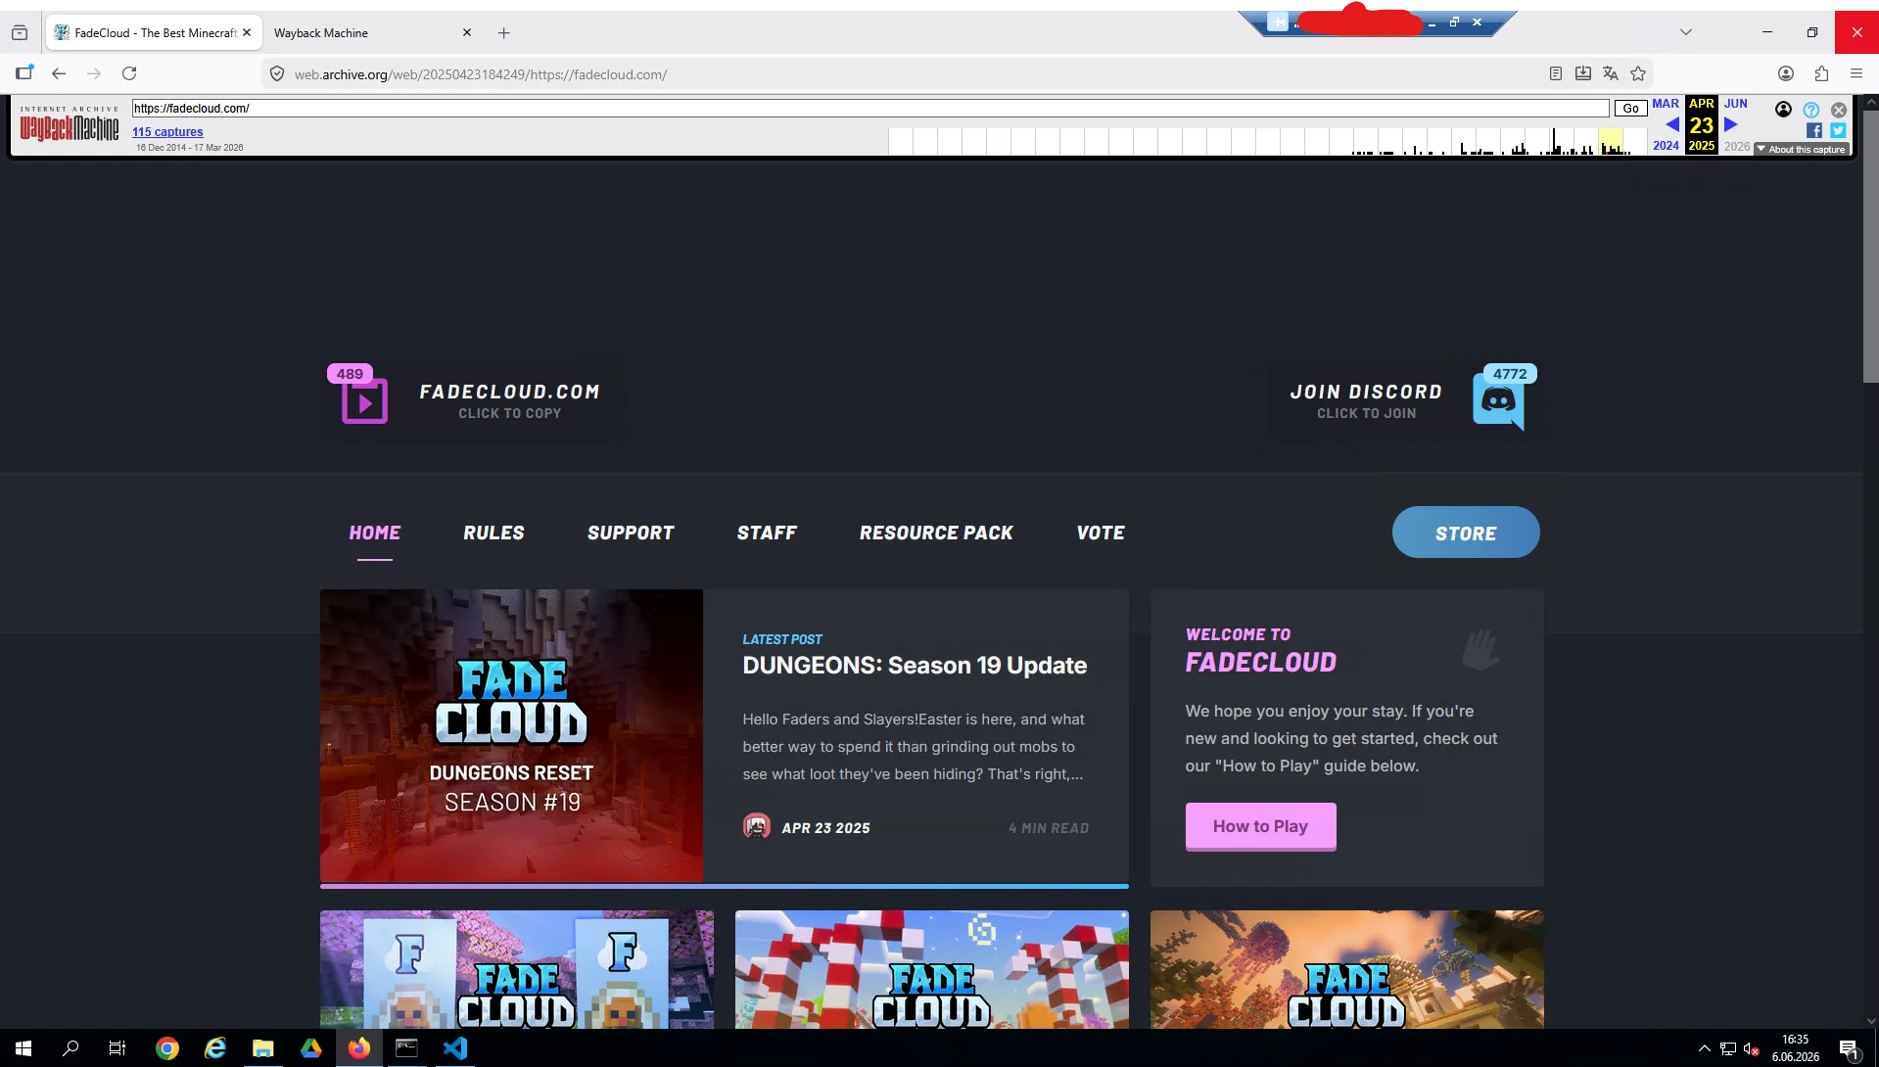Open a new browser tab
1879x1067 pixels.
tap(503, 32)
